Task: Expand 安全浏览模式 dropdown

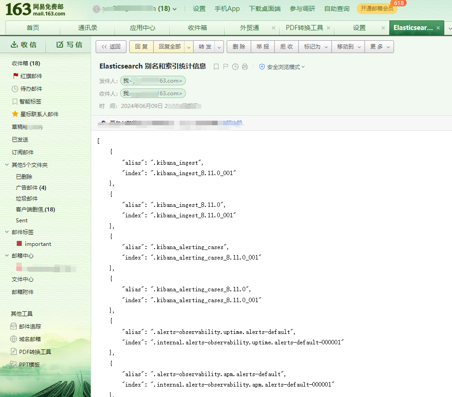Action: click(x=303, y=67)
